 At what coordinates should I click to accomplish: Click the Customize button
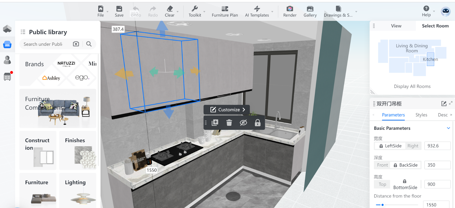click(227, 110)
